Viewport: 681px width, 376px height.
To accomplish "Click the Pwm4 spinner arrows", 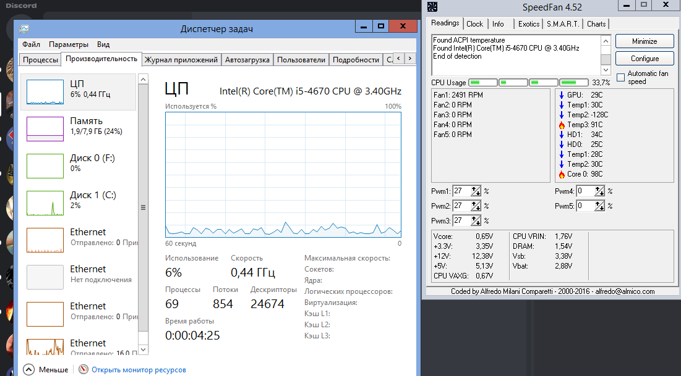I will click(600, 191).
